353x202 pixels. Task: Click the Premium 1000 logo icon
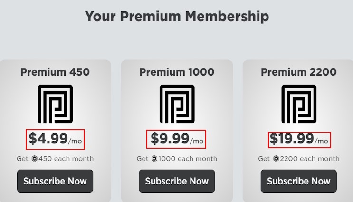pyautogui.click(x=177, y=104)
